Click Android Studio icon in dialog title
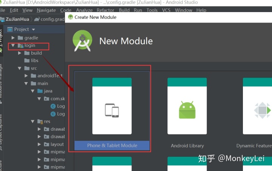Viewport: 272px width, 171px height. pos(70,17)
